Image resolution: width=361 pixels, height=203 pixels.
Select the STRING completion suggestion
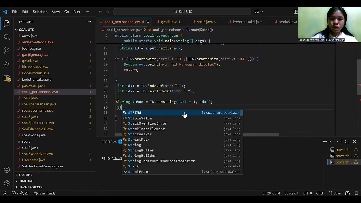point(182,113)
